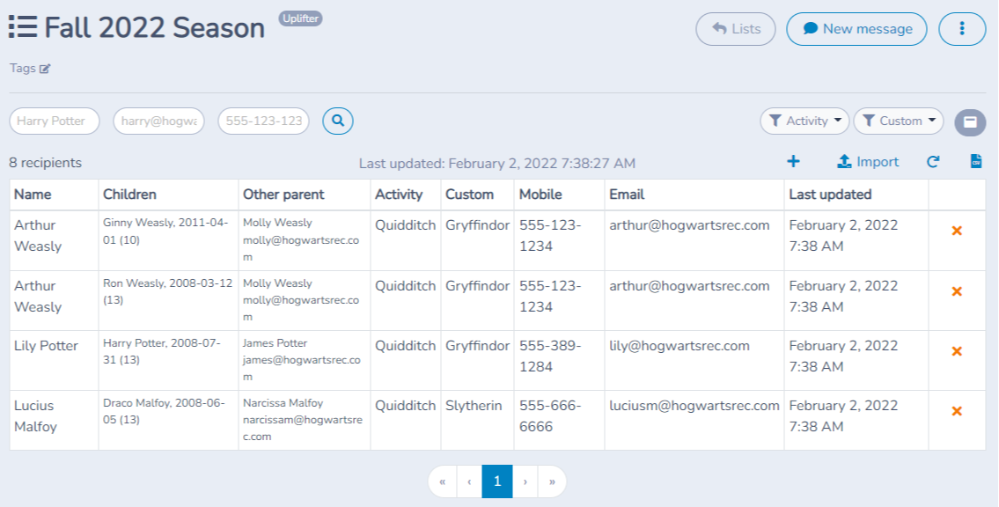The height and width of the screenshot is (507, 999).
Task: Click the Lists back button
Action: pos(736,29)
